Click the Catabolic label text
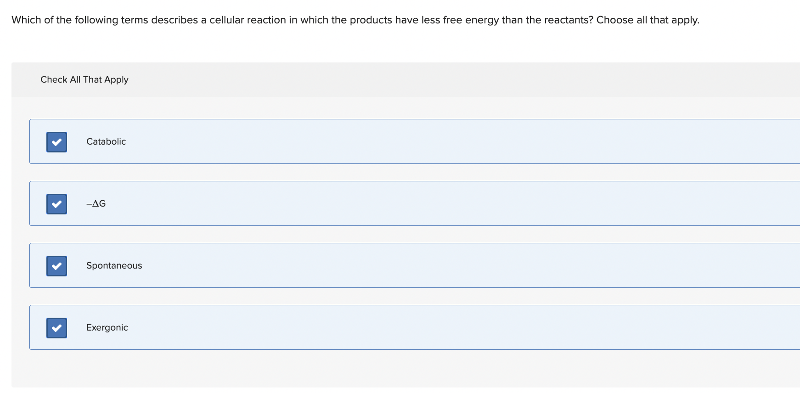 (x=106, y=141)
